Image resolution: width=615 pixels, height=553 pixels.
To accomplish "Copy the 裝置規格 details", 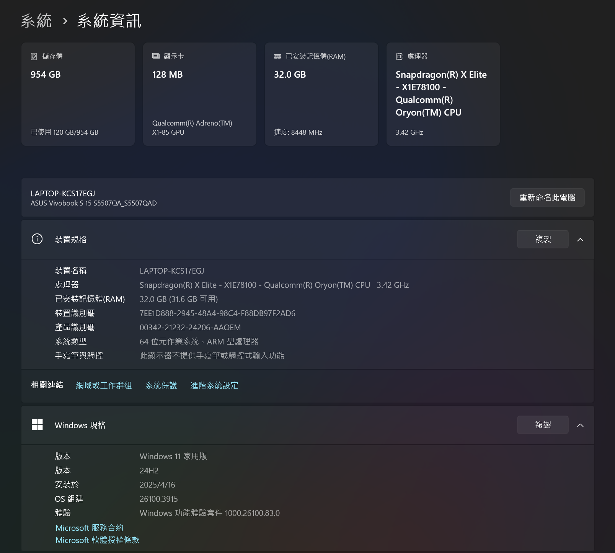I will pos(543,239).
